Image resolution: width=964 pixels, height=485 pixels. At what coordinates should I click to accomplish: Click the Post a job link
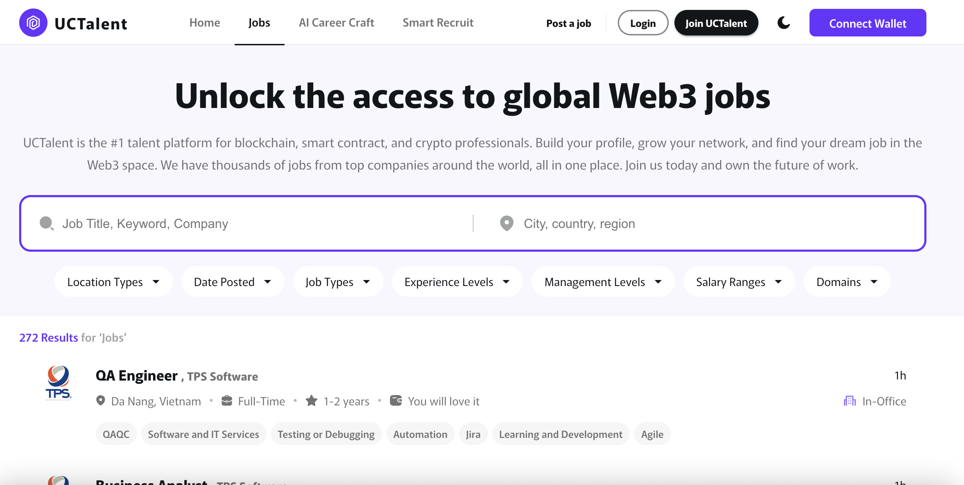coord(568,23)
